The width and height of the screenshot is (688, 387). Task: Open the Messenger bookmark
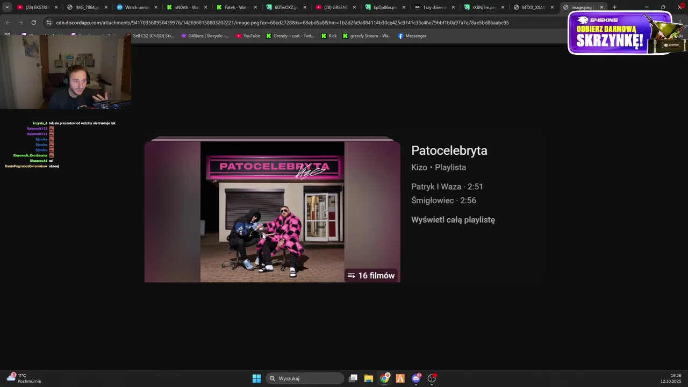[x=412, y=36]
